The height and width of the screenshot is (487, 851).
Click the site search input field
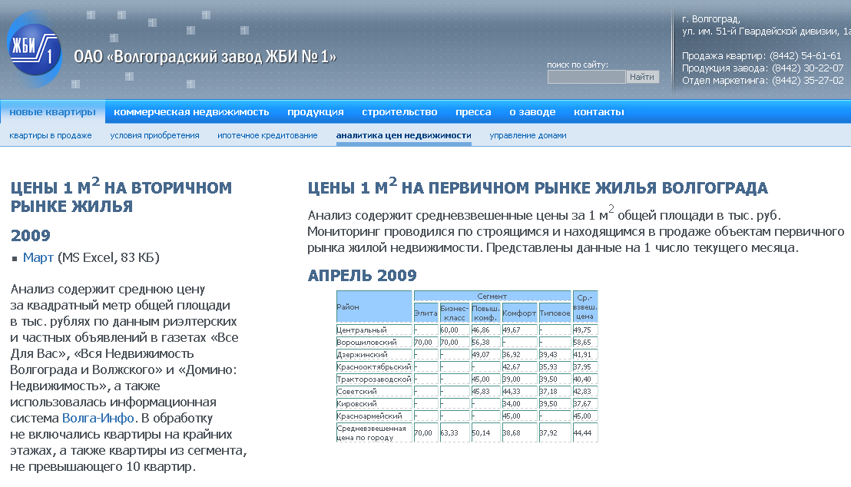(x=586, y=77)
